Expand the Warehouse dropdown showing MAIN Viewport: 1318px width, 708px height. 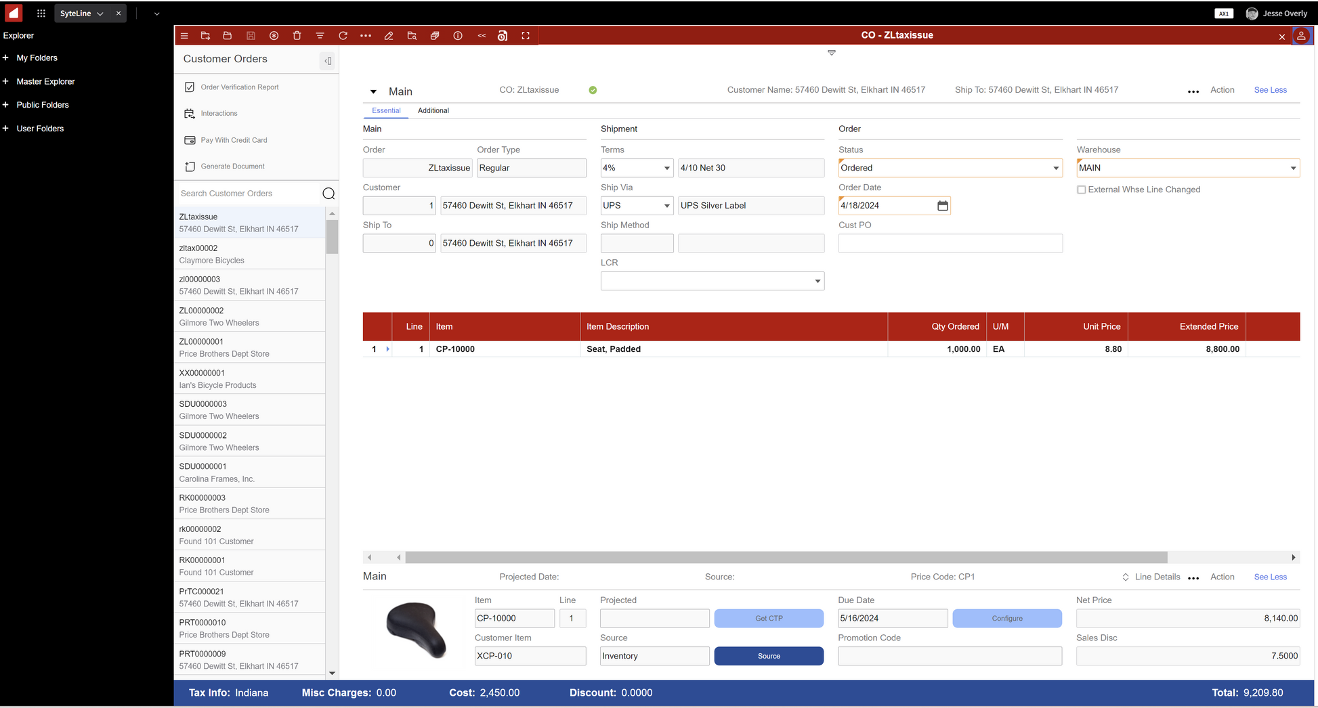1292,169
